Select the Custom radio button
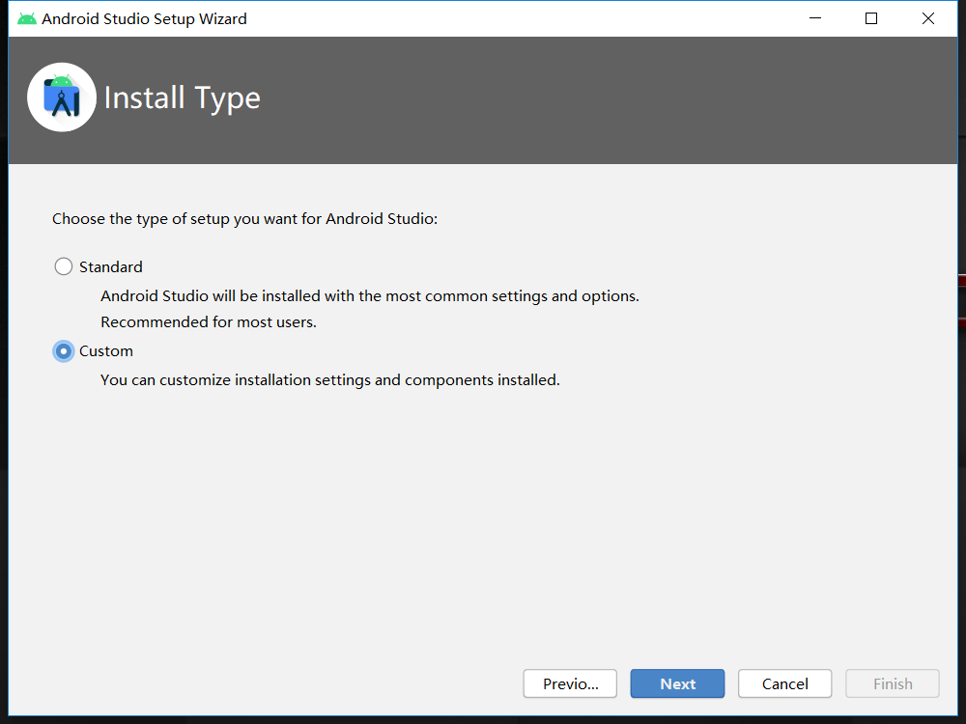 click(x=64, y=351)
